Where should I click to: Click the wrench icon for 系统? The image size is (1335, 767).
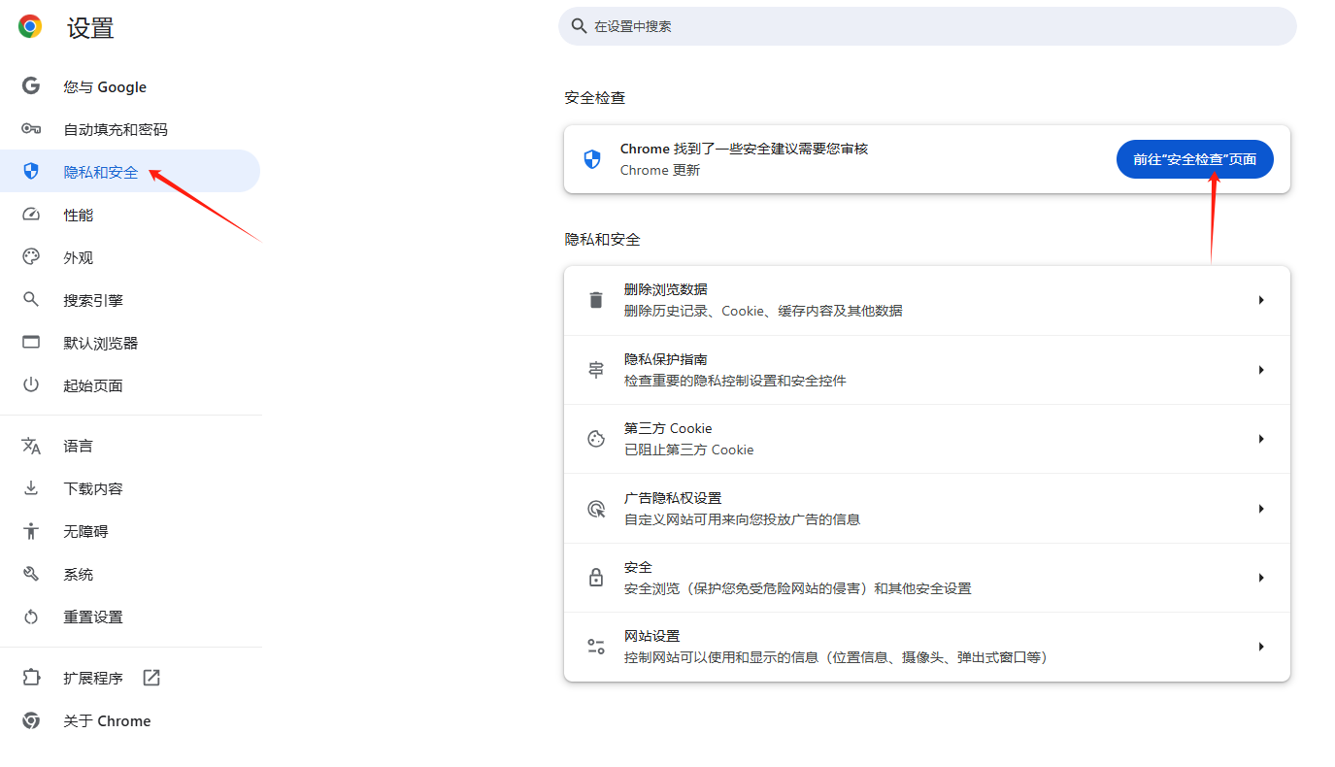(x=31, y=574)
